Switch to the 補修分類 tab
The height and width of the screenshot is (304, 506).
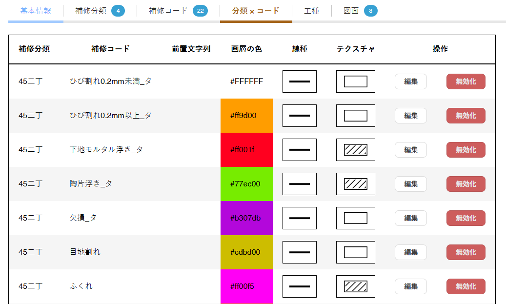click(100, 11)
